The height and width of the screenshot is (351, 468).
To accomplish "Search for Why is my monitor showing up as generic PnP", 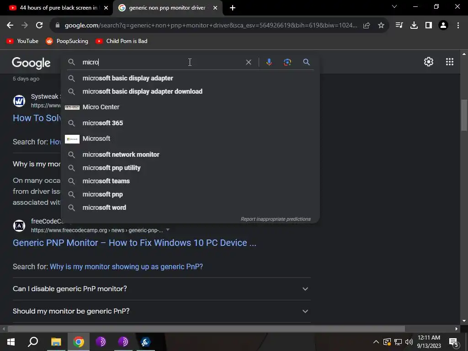I will [126, 266].
